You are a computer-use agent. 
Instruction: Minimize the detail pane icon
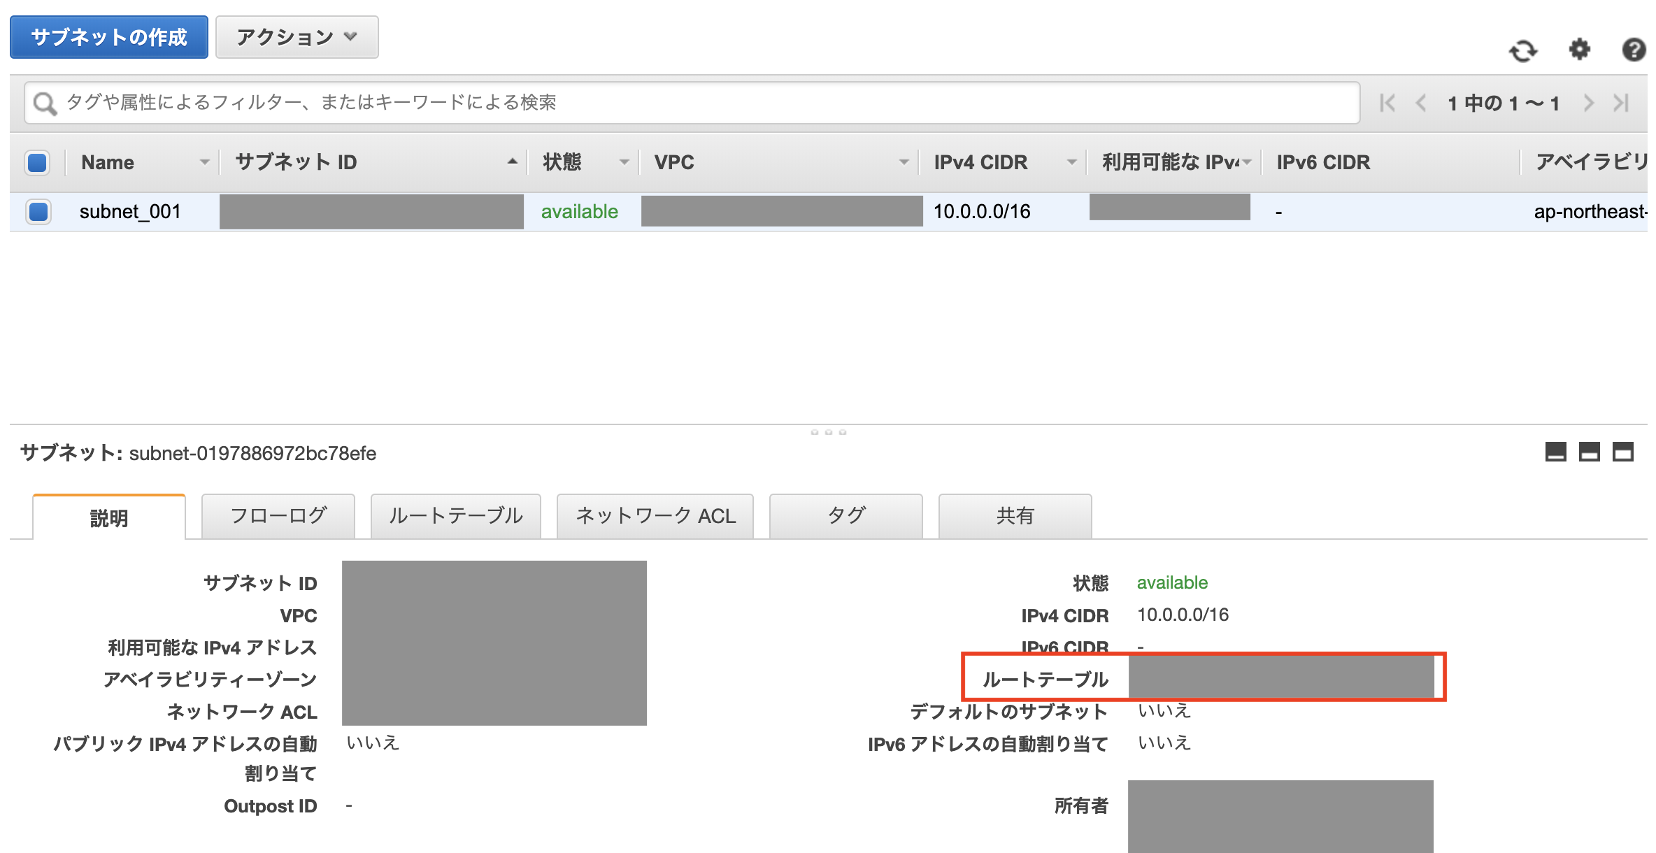1555,452
